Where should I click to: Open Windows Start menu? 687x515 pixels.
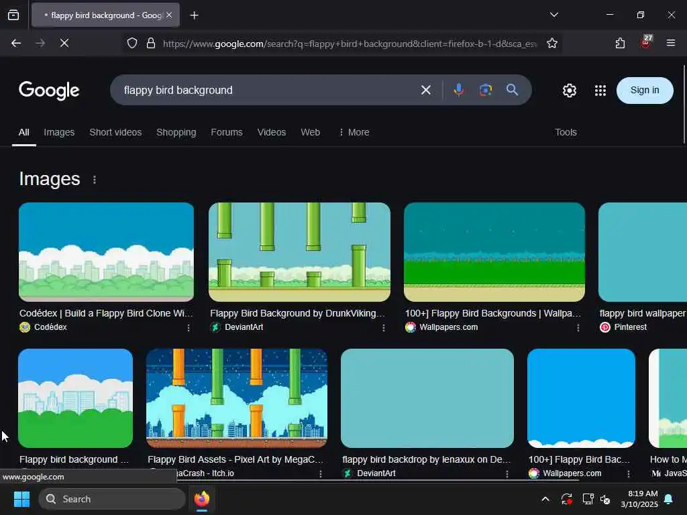(x=22, y=499)
